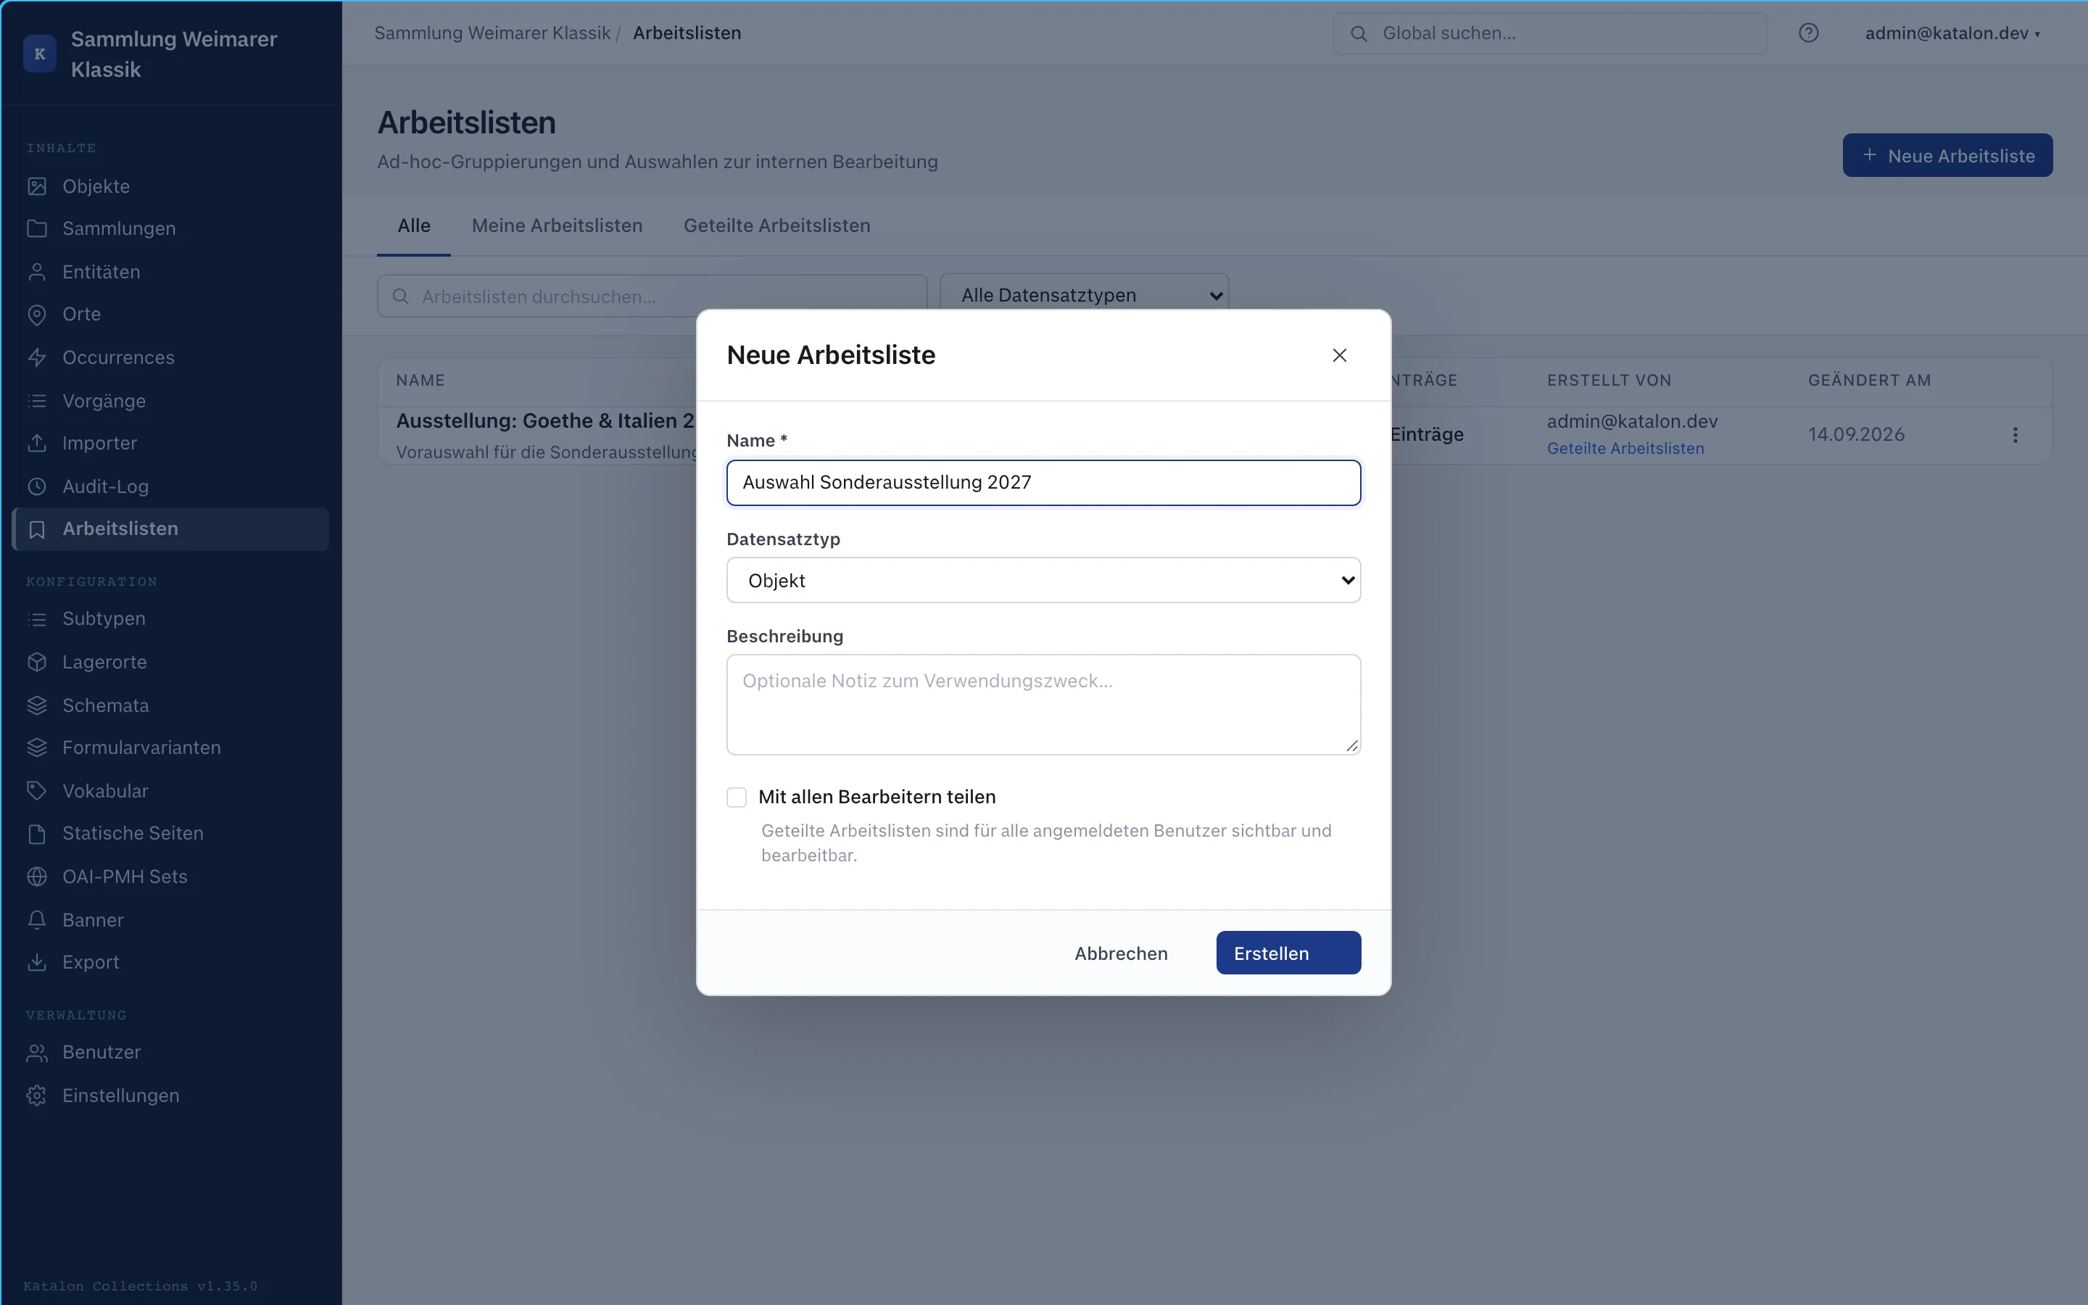The height and width of the screenshot is (1305, 2088).
Task: Click the Banner bell icon
Action: point(36,919)
